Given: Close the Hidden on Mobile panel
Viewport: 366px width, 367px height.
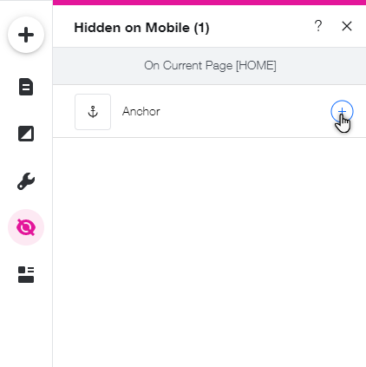Looking at the screenshot, I should 347,26.
